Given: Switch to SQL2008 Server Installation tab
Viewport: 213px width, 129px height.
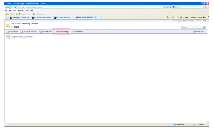Looking at the screenshot, I should (42, 18).
